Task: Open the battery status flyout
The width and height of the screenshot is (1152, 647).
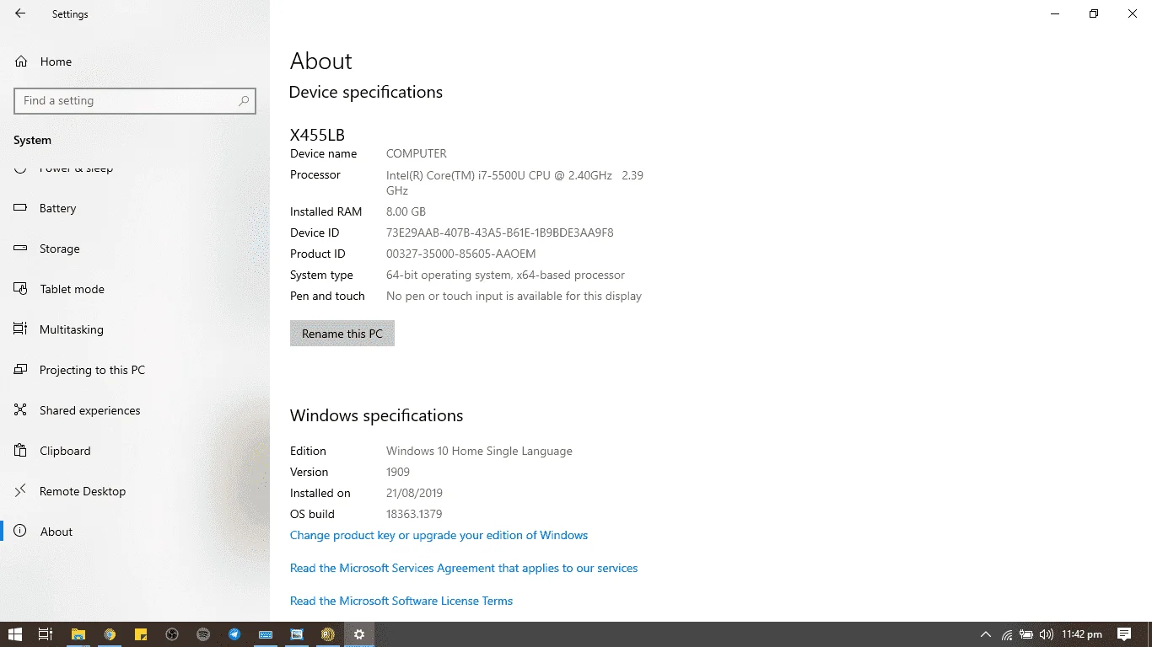Action: point(1026,634)
